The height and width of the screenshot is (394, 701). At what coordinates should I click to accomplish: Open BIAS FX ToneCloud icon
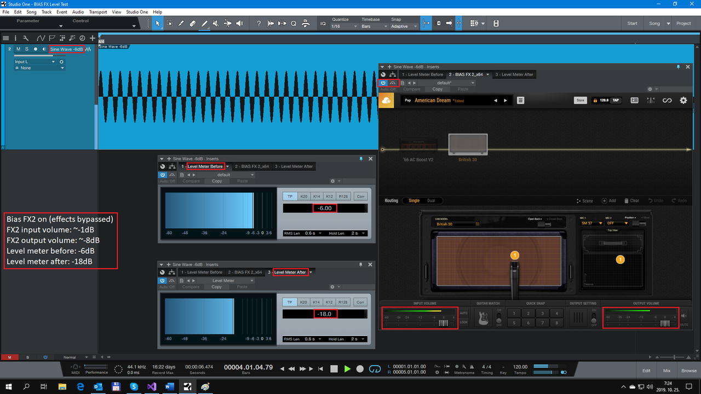(x=386, y=100)
